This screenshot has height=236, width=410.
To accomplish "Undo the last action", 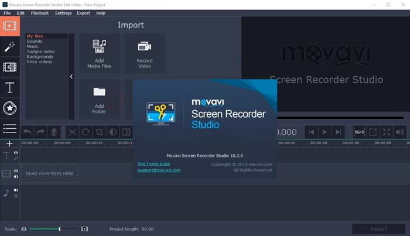I will tap(27, 132).
